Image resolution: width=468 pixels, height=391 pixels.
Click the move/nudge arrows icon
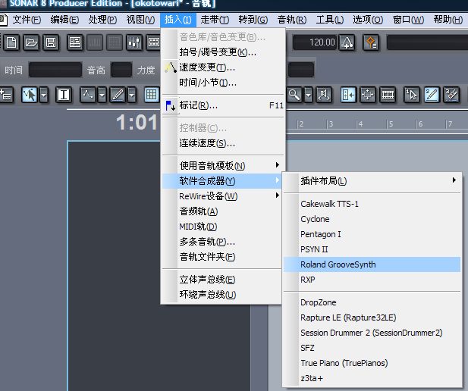point(367,95)
